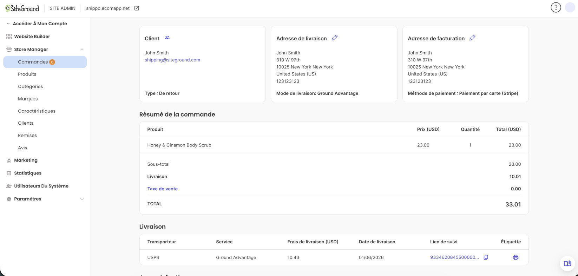Open the Taxe de vente link
Image resolution: width=578 pixels, height=276 pixels.
point(163,189)
